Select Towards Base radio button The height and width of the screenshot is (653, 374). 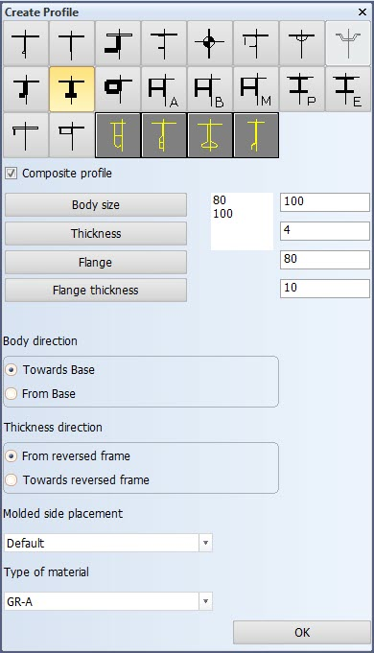tap(11, 370)
